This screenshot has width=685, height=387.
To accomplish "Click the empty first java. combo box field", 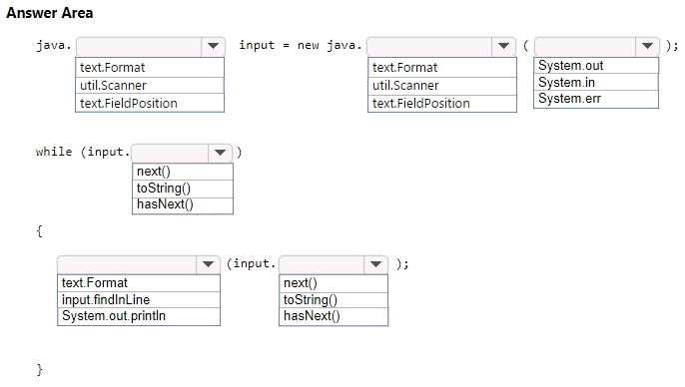I will point(139,46).
